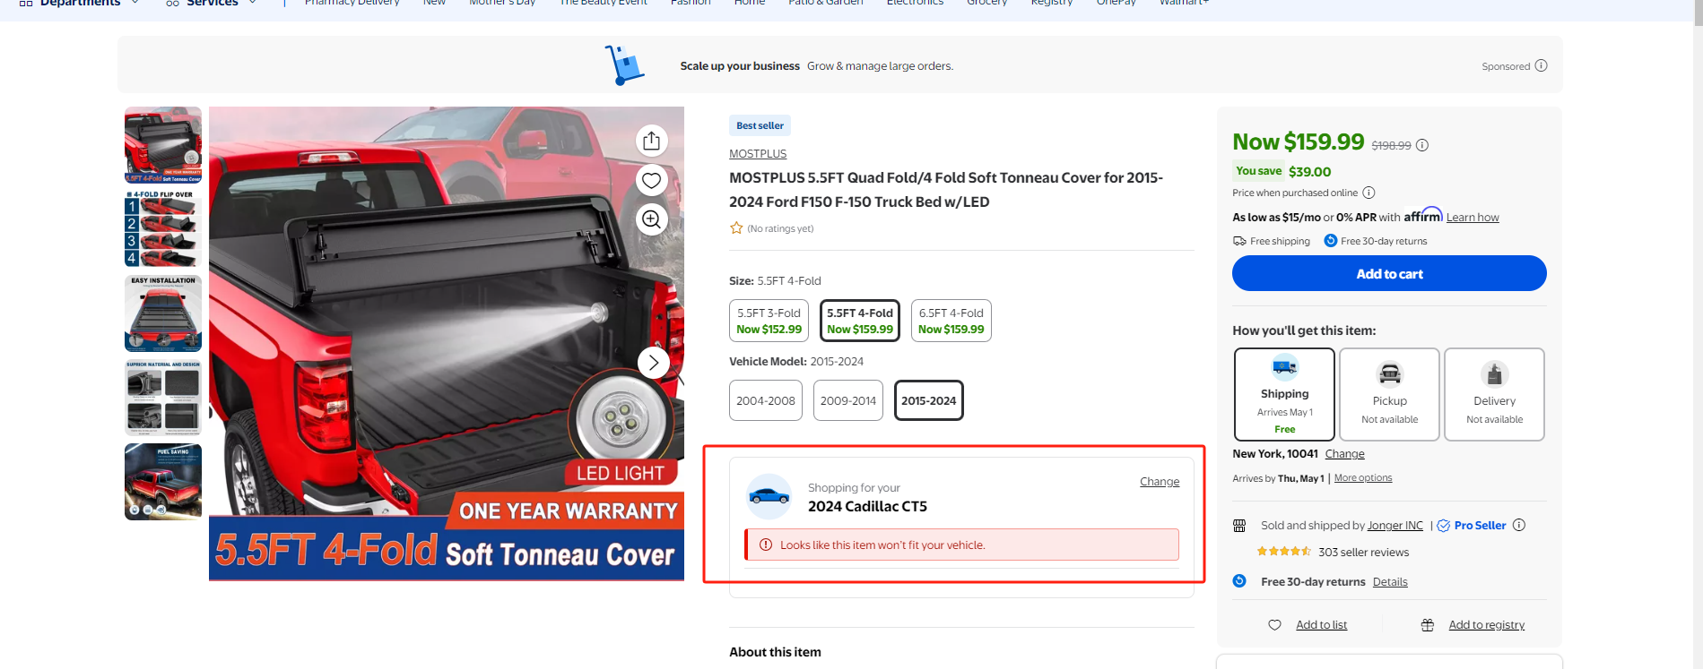Click heart icon beside Add to list
Screen dimensions: 1703x669
1274,625
